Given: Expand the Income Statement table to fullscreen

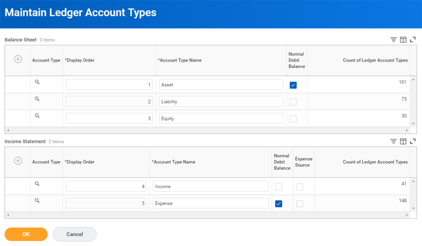Looking at the screenshot, I should pyautogui.click(x=413, y=141).
